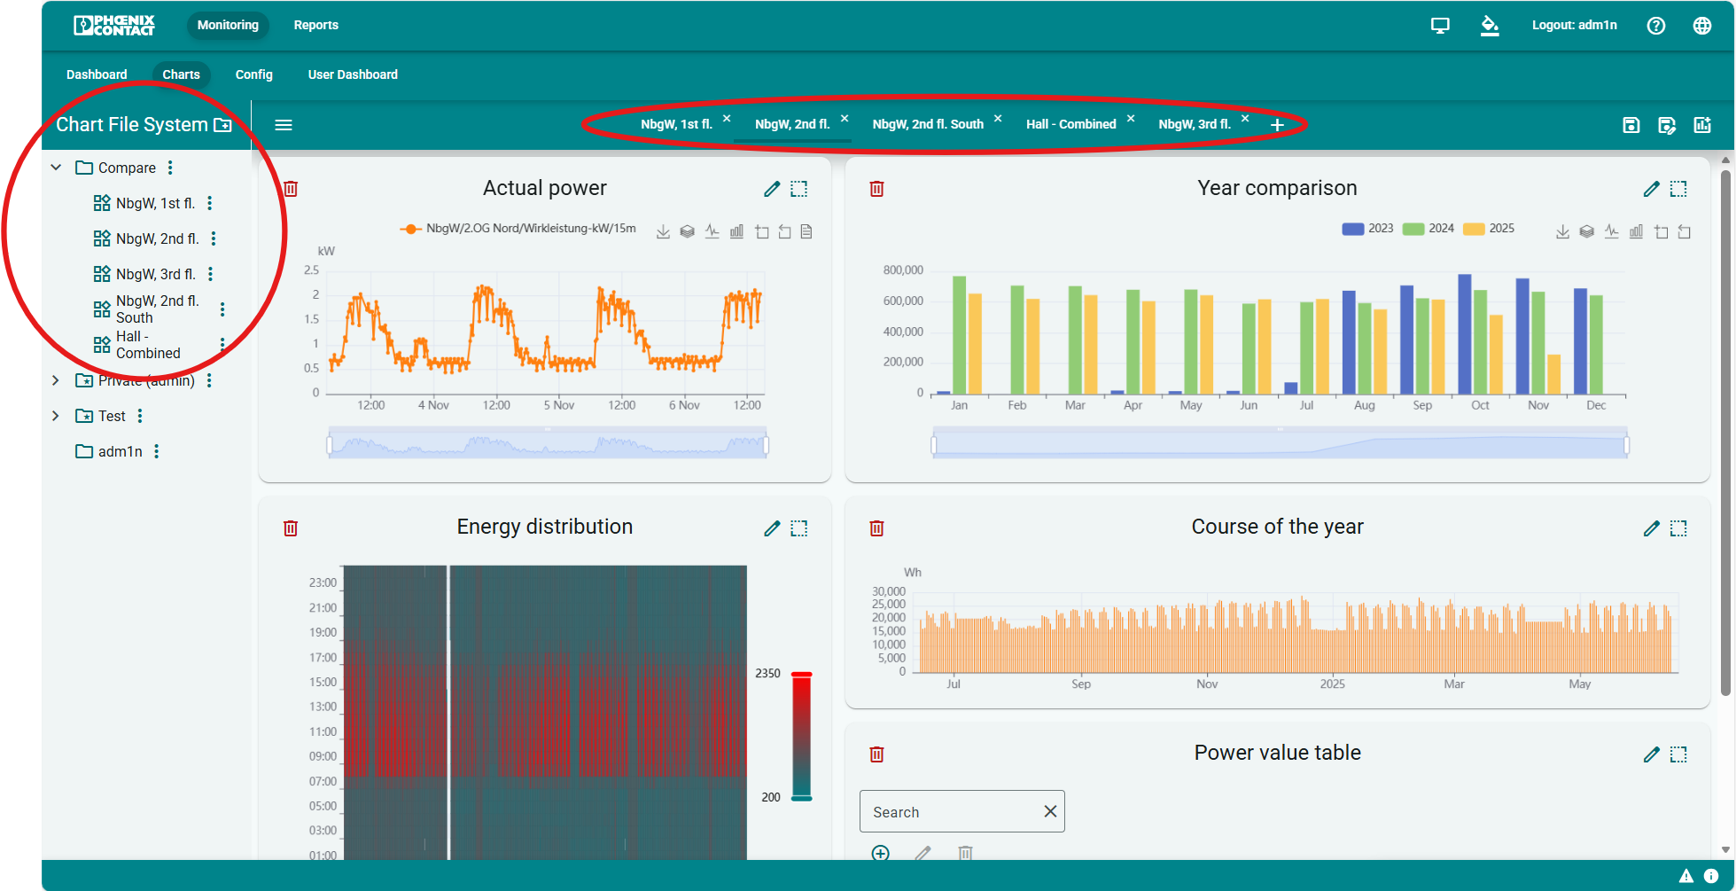Click the monitor display icon in header
The width and height of the screenshot is (1736, 891).
[x=1441, y=26]
